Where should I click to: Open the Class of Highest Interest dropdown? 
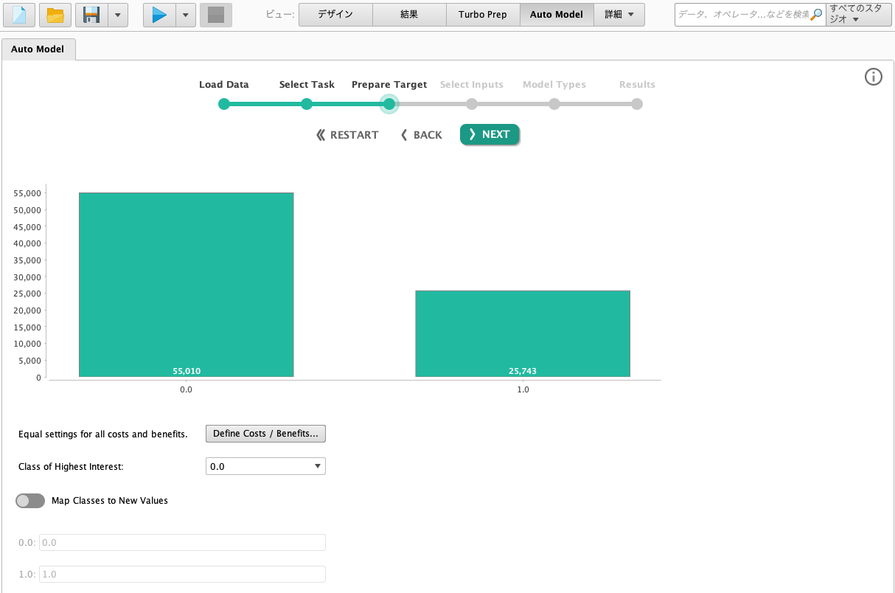click(265, 466)
